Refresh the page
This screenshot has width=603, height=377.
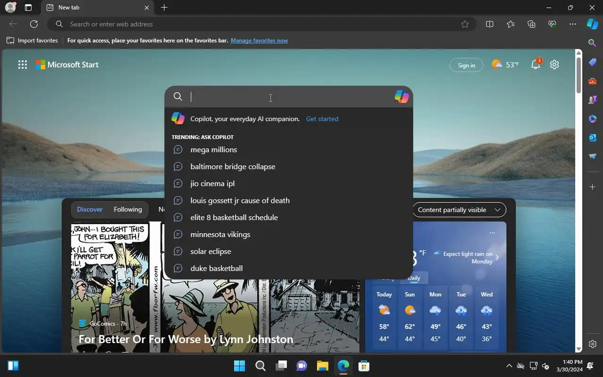(34, 24)
